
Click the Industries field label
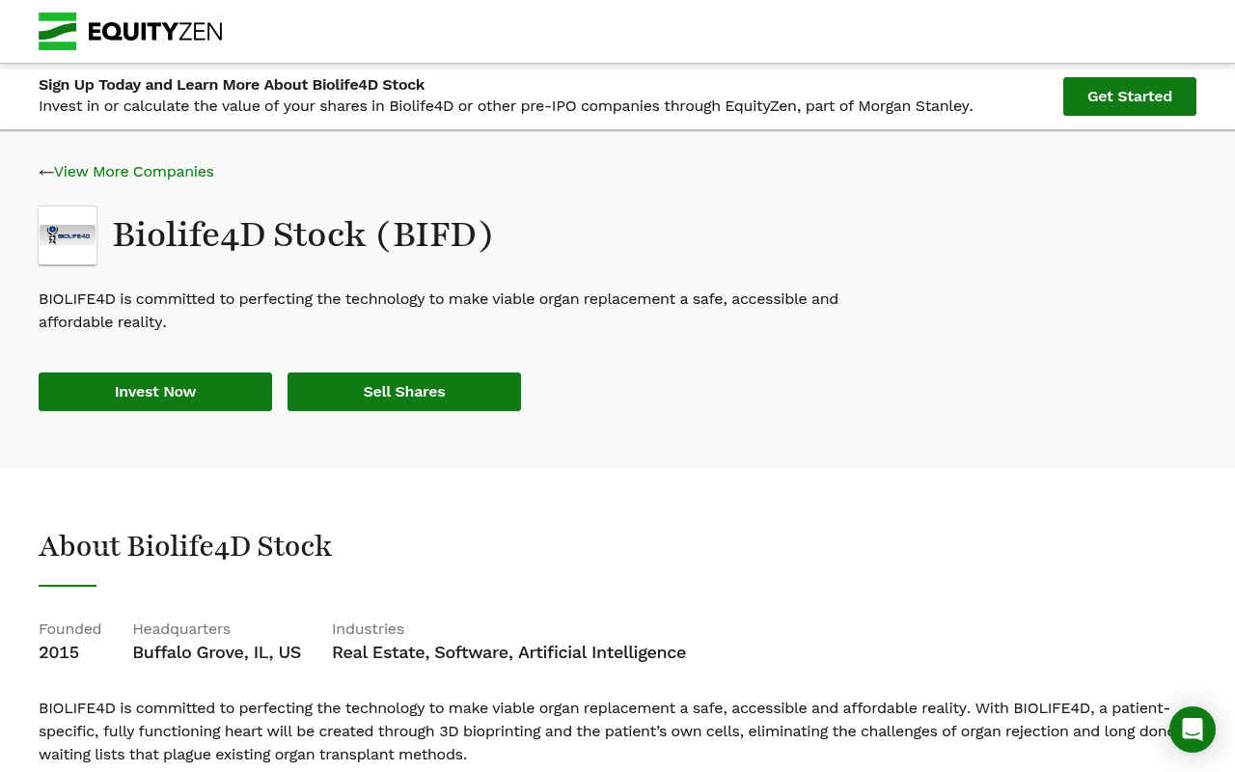[368, 629]
